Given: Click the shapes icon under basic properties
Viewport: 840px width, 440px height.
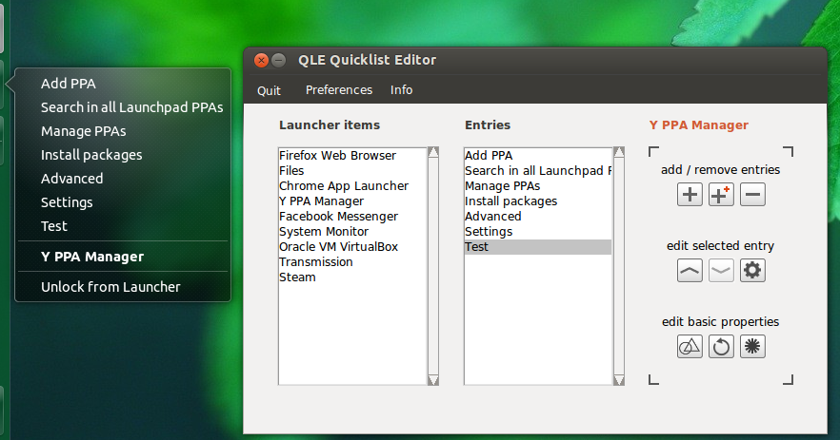Looking at the screenshot, I should click(x=690, y=347).
